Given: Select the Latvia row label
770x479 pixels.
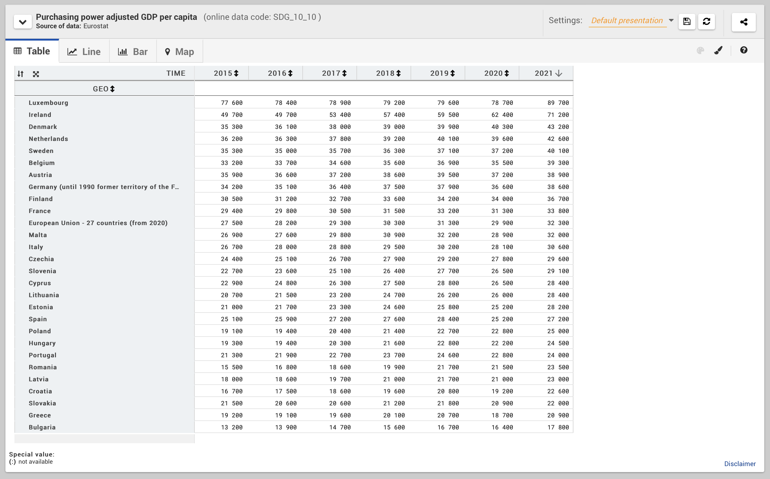Looking at the screenshot, I should [x=39, y=380].
